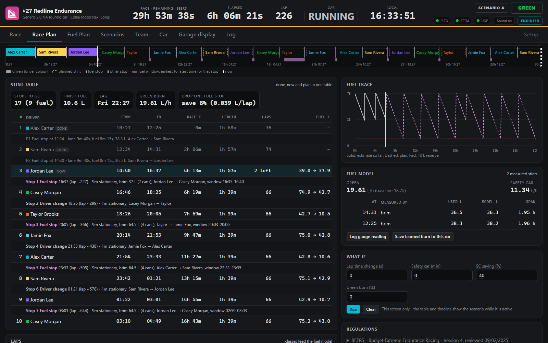Screen dimensions: 548x343
Task: Clear the what-if scenario
Action: point(371,309)
